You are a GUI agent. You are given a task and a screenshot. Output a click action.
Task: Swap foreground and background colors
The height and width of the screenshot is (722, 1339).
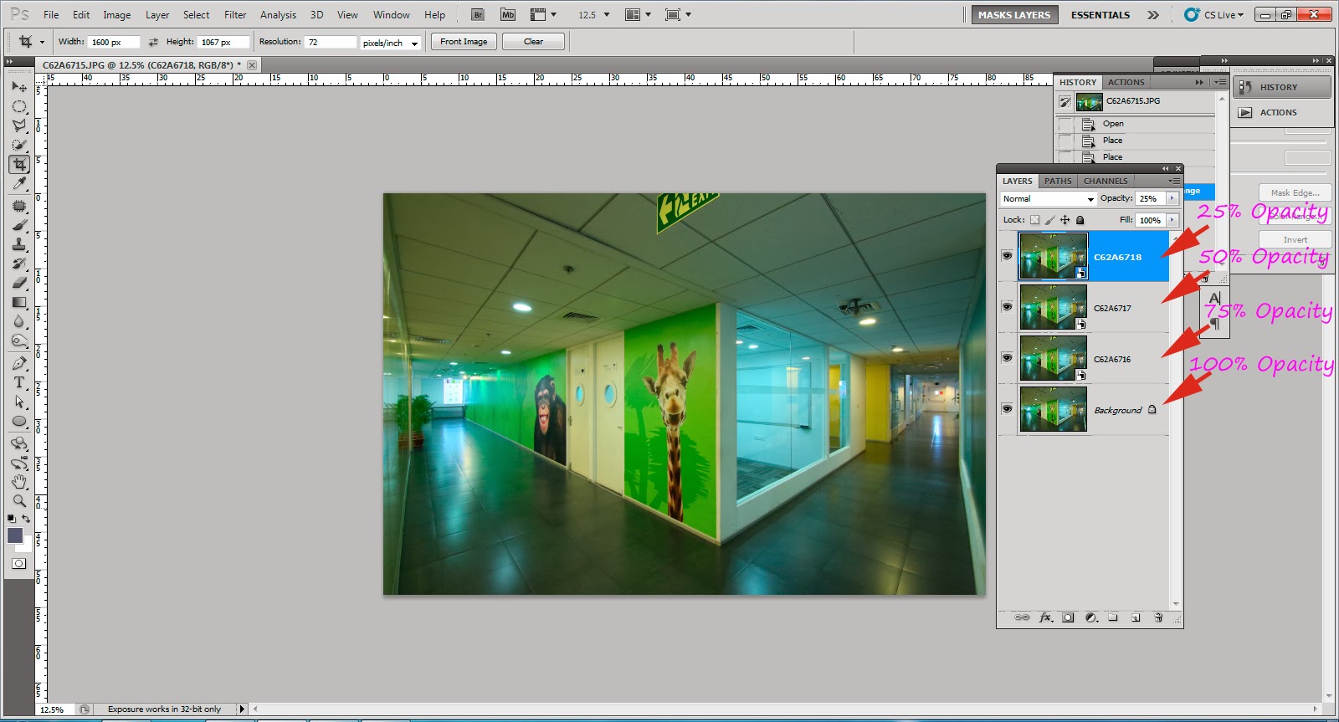[27, 519]
